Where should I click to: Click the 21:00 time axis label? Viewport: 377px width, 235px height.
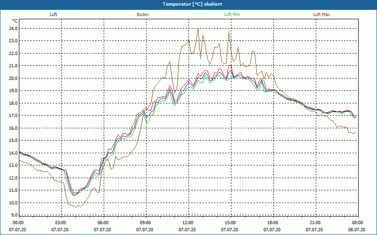[x=314, y=223]
